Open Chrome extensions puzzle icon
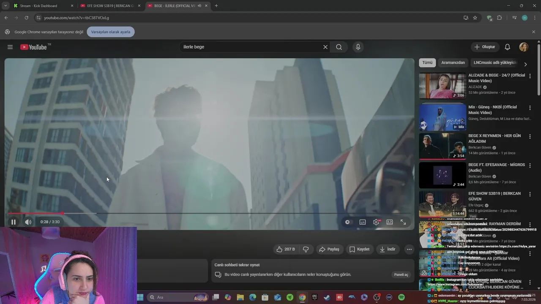The image size is (541, 304). [x=500, y=18]
